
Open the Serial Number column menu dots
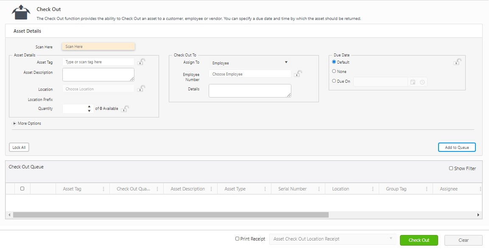(319, 189)
